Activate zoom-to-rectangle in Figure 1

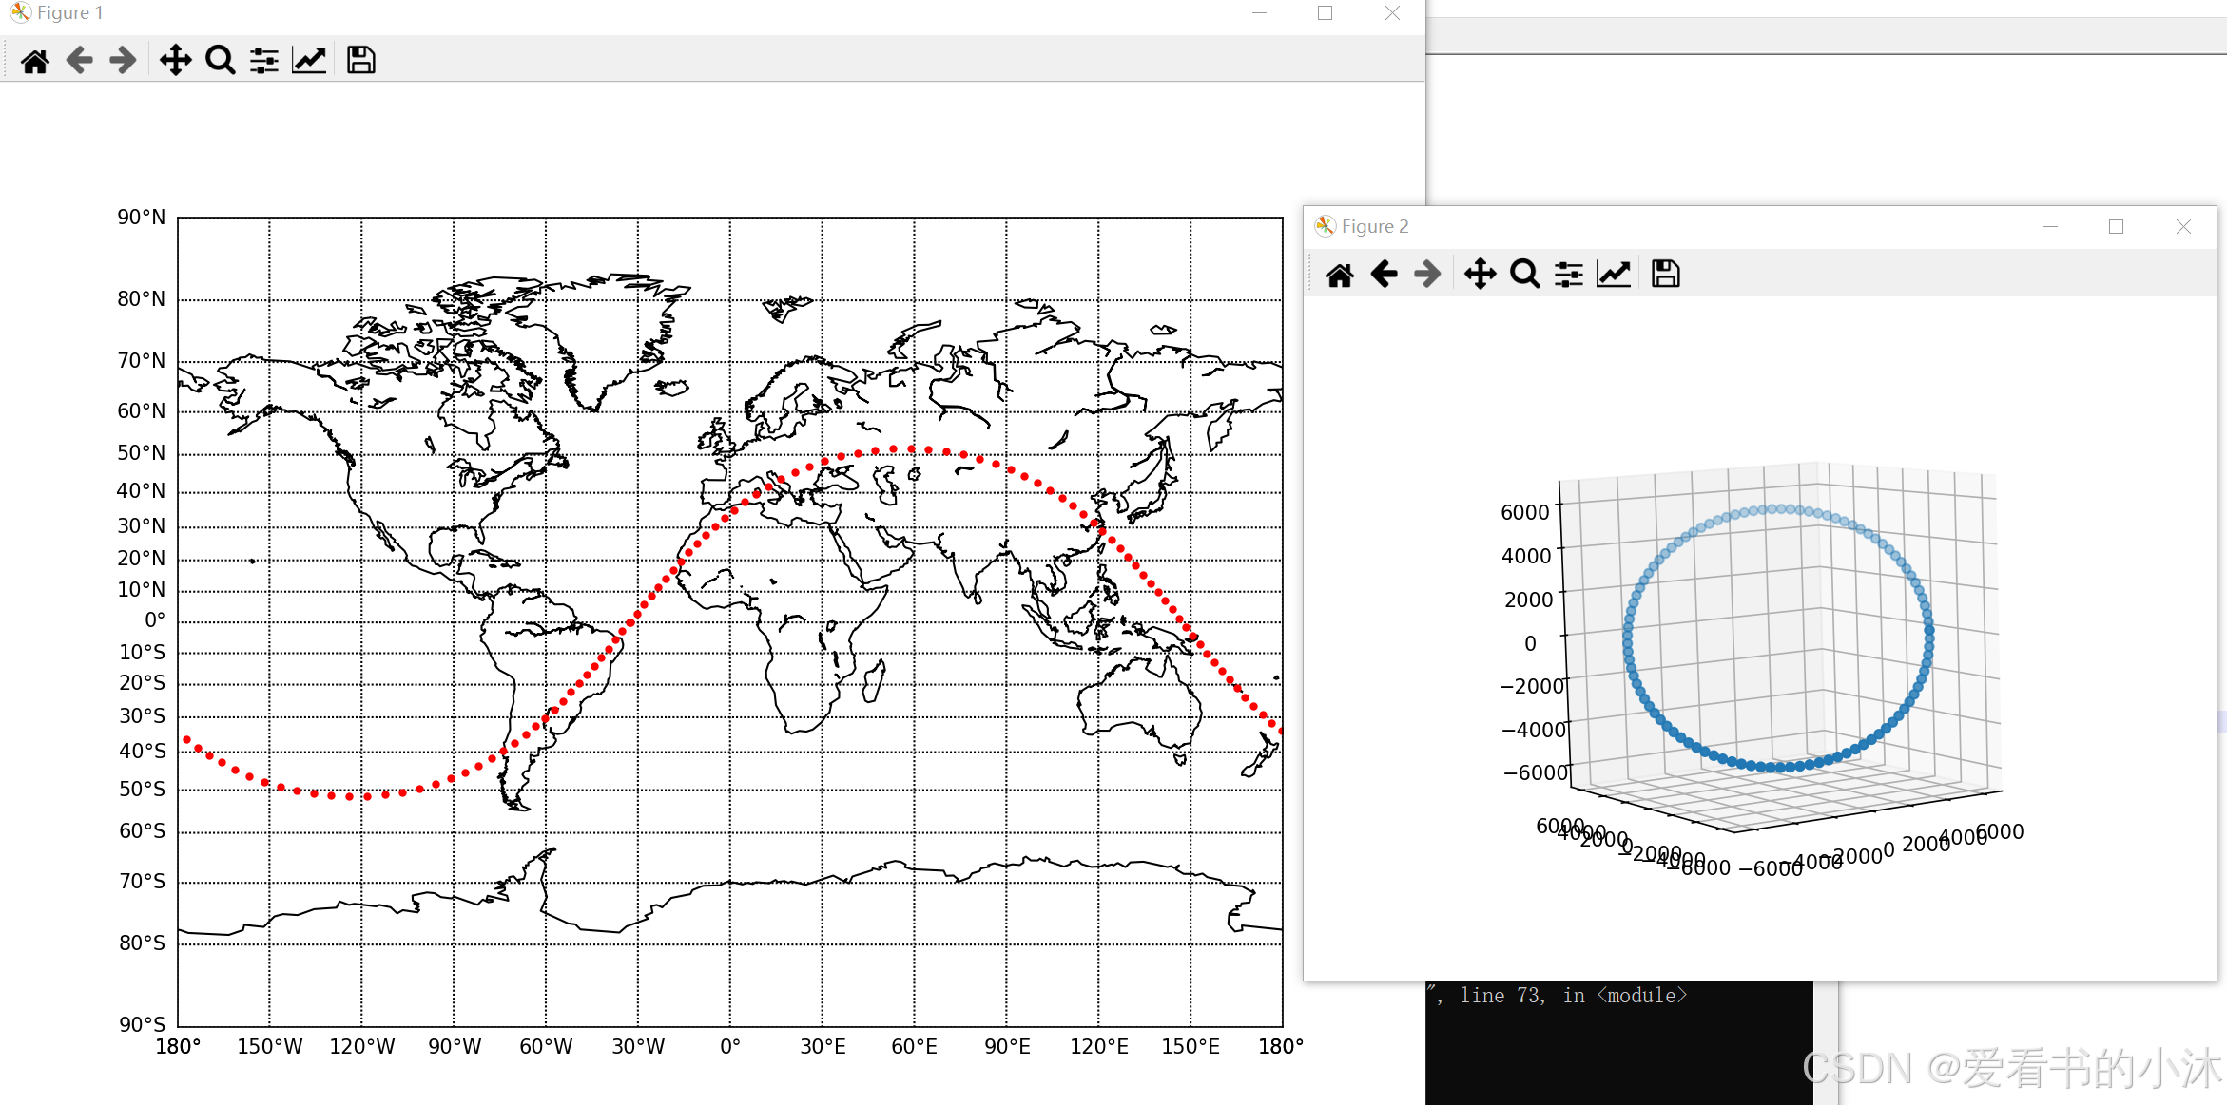point(220,59)
